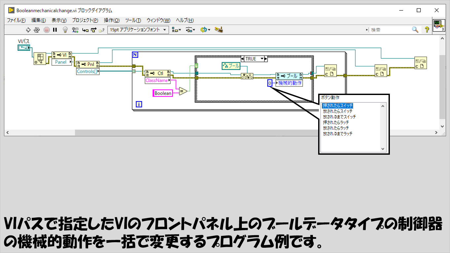Expand the Distribute Objects dropdown

190,30
